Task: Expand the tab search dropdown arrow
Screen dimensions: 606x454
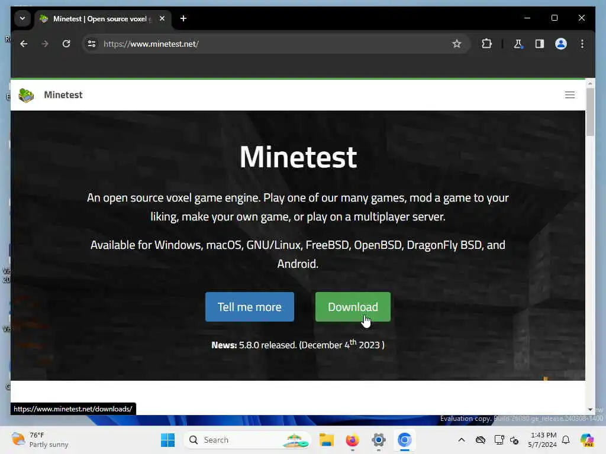Action: coord(22,18)
